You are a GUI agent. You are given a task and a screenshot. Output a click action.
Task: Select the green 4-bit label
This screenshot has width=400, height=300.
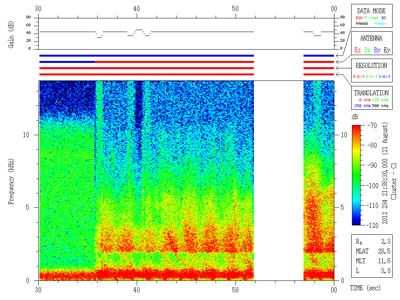click(371, 76)
